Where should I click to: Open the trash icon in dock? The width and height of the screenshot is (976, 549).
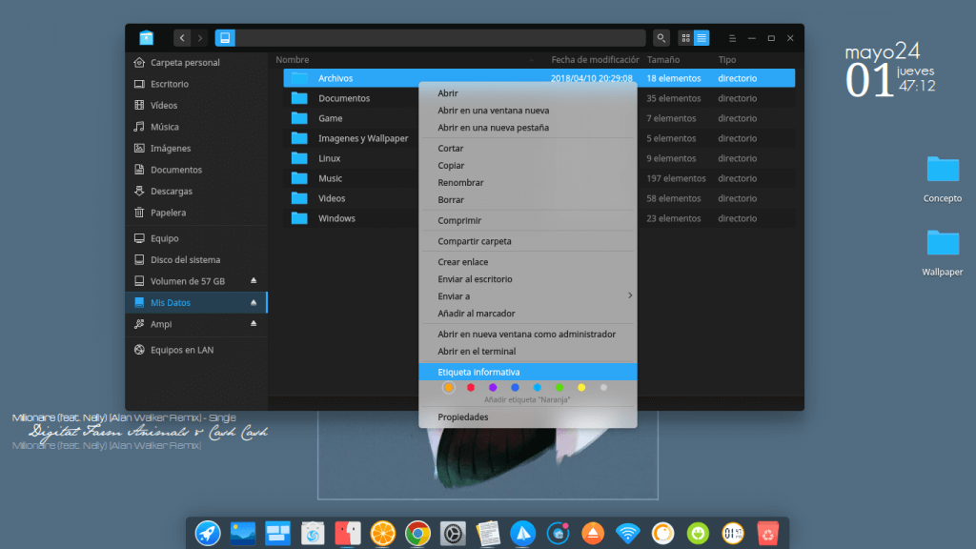tap(767, 533)
